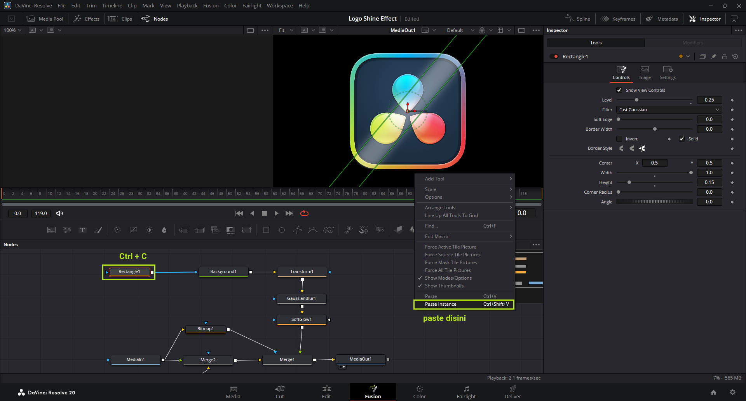
Task: Click the Text tool icon in toolbar
Action: tap(82, 230)
